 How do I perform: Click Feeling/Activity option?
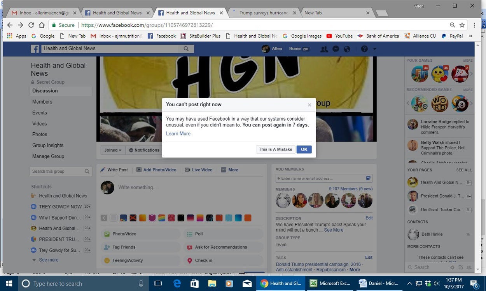[x=141, y=260]
